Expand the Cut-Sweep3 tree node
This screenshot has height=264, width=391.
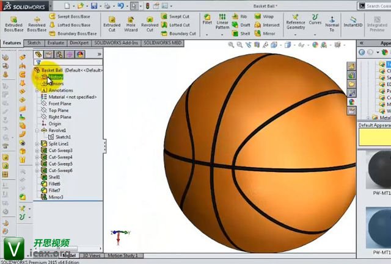click(37, 151)
